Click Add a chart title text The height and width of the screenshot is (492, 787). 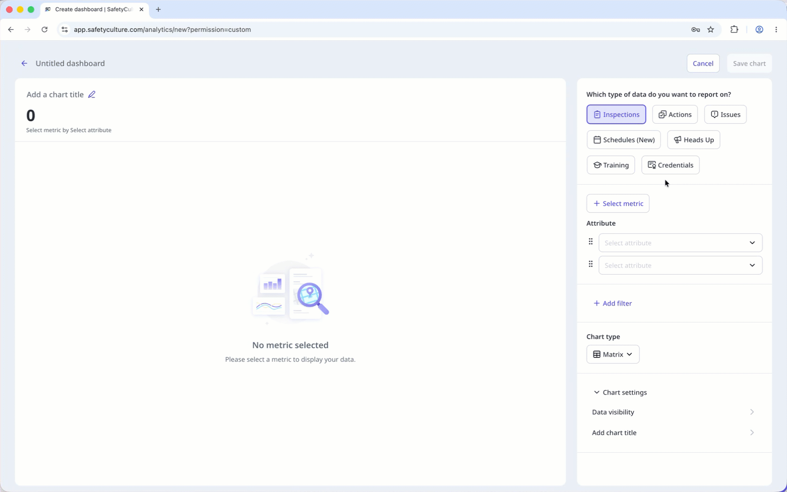click(55, 95)
